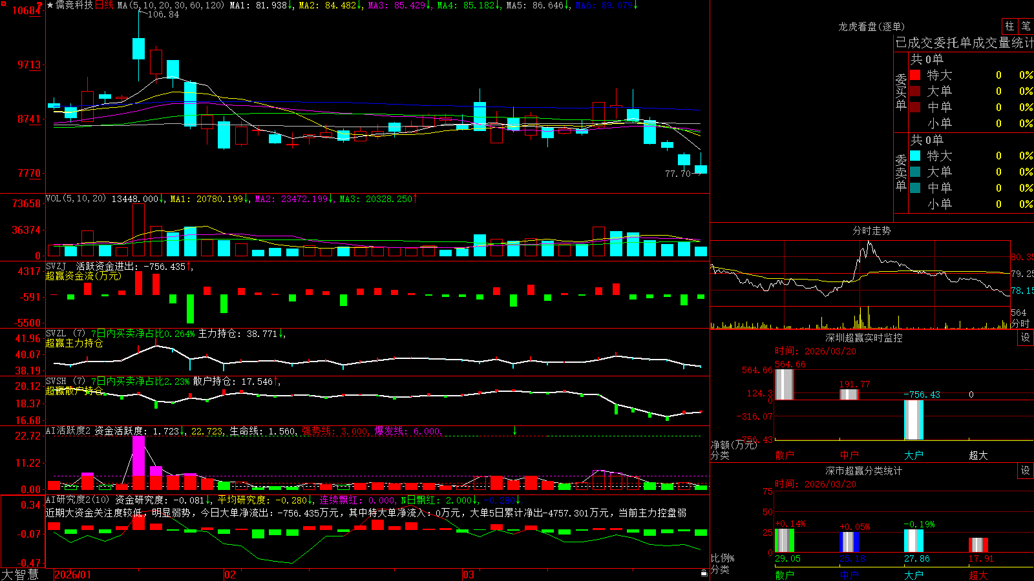Open MA(5,10,20,30,60,120) indicator parameters
Viewport: 1034px width, 581px height.
(171, 5)
